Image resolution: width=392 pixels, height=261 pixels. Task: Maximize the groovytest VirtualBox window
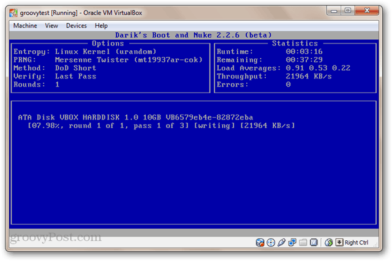point(348,10)
